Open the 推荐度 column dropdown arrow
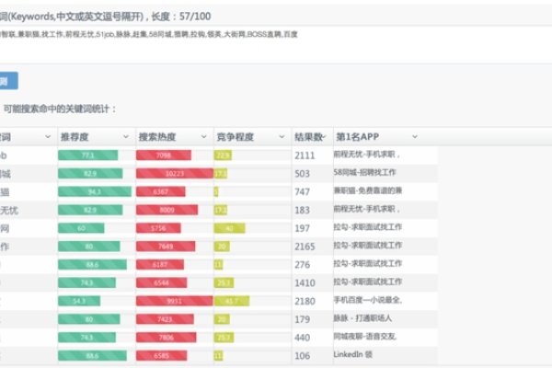Image resolution: width=552 pixels, height=368 pixels. click(x=126, y=137)
